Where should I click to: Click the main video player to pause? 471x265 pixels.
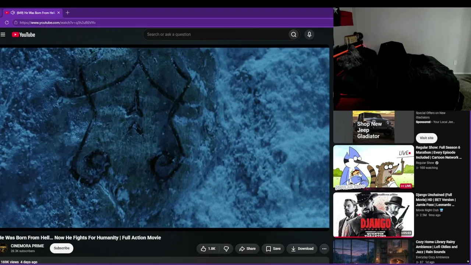[164, 137]
